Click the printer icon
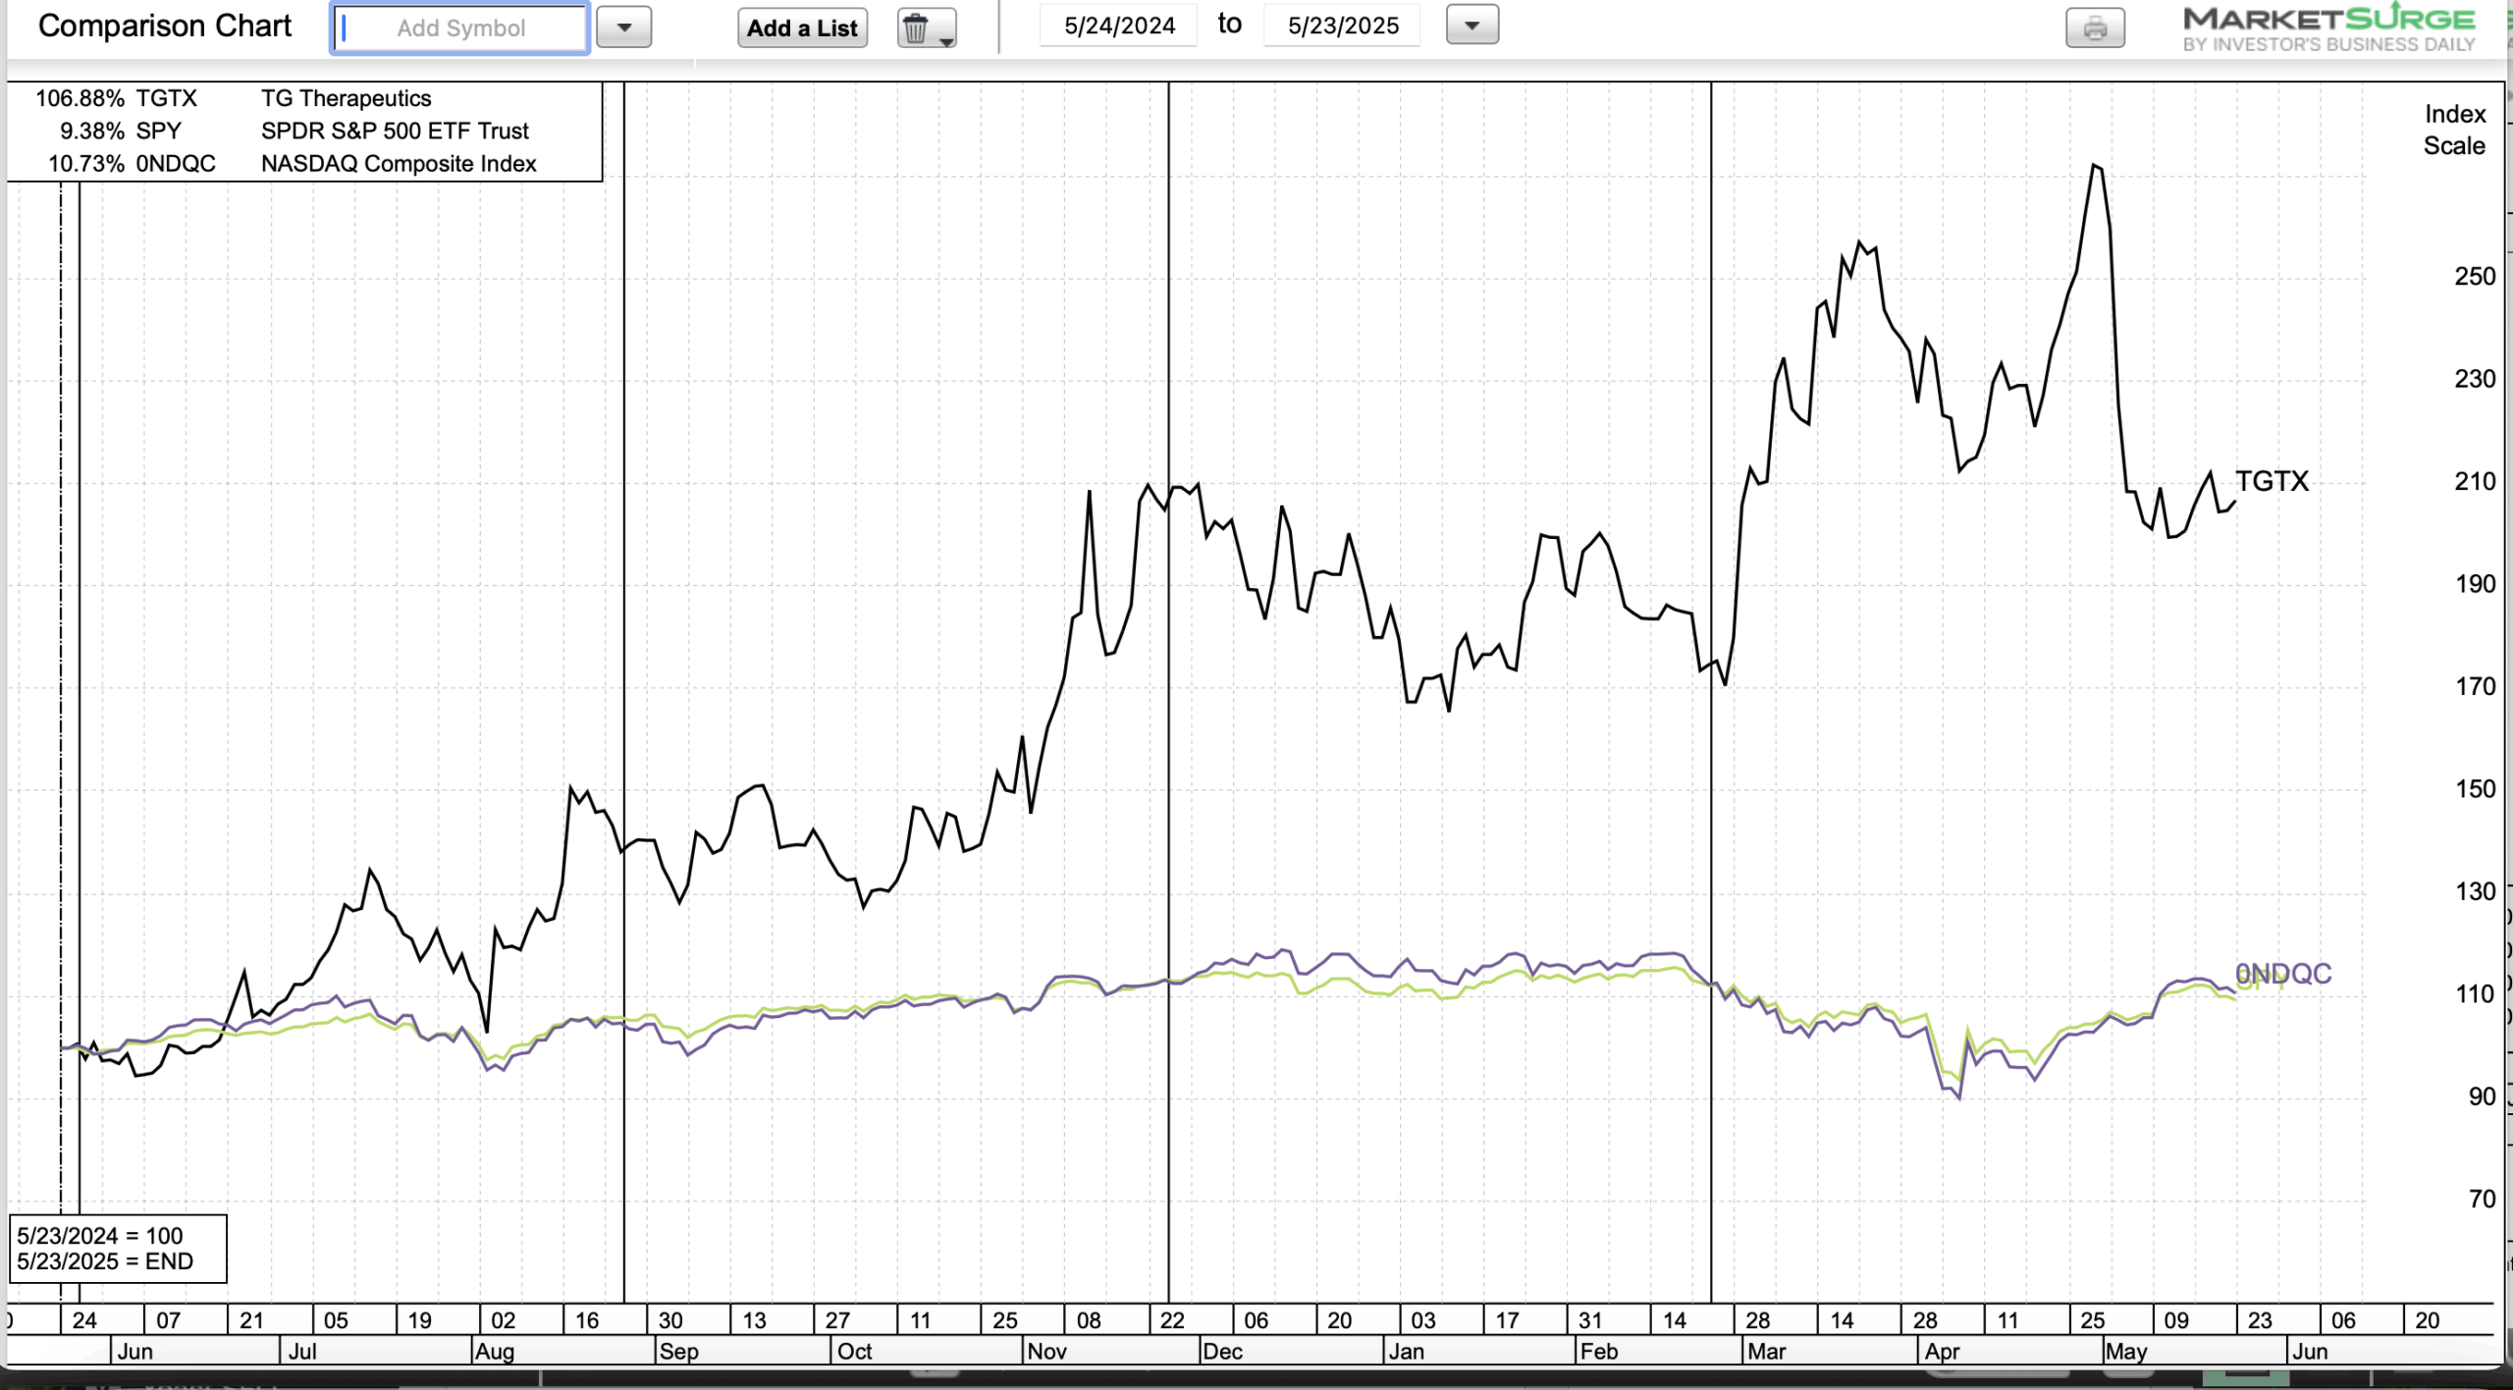 click(x=2094, y=27)
